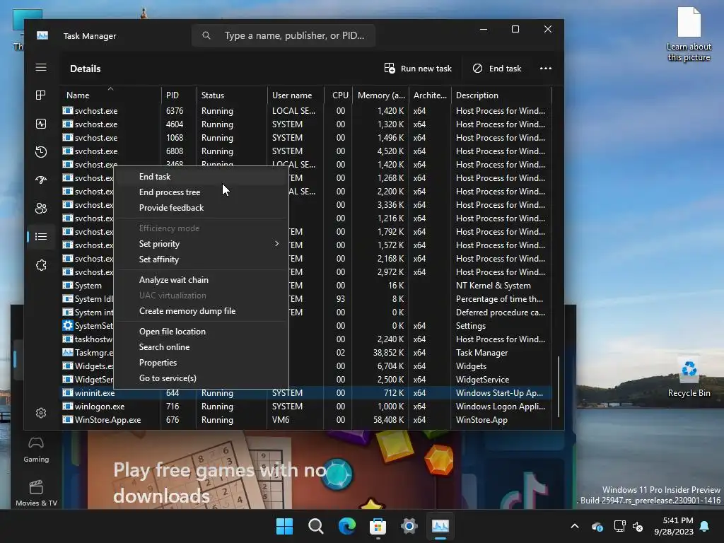The width and height of the screenshot is (724, 543).
Task: Choose Open file location entry
Action: click(201, 332)
